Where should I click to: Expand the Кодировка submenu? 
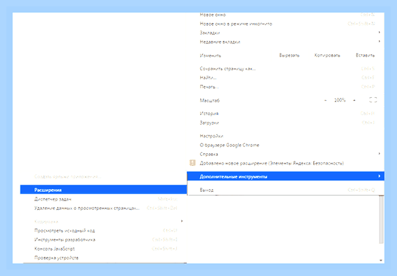point(104,222)
